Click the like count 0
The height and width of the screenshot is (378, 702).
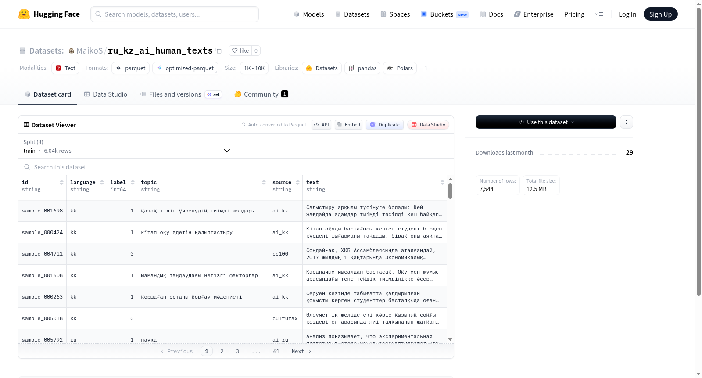(256, 50)
